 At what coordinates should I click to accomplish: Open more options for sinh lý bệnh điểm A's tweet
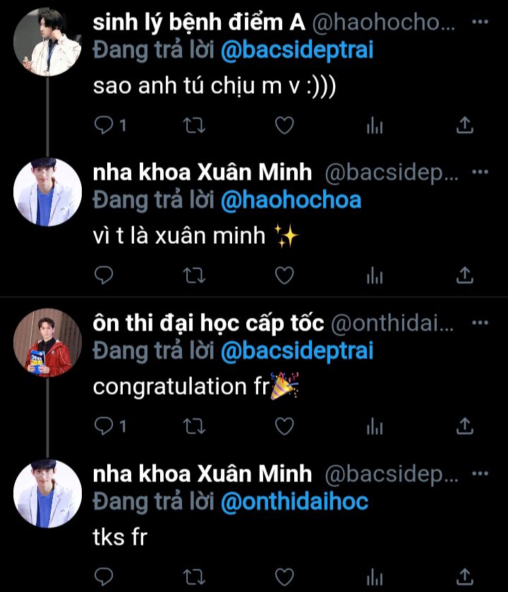(480, 23)
